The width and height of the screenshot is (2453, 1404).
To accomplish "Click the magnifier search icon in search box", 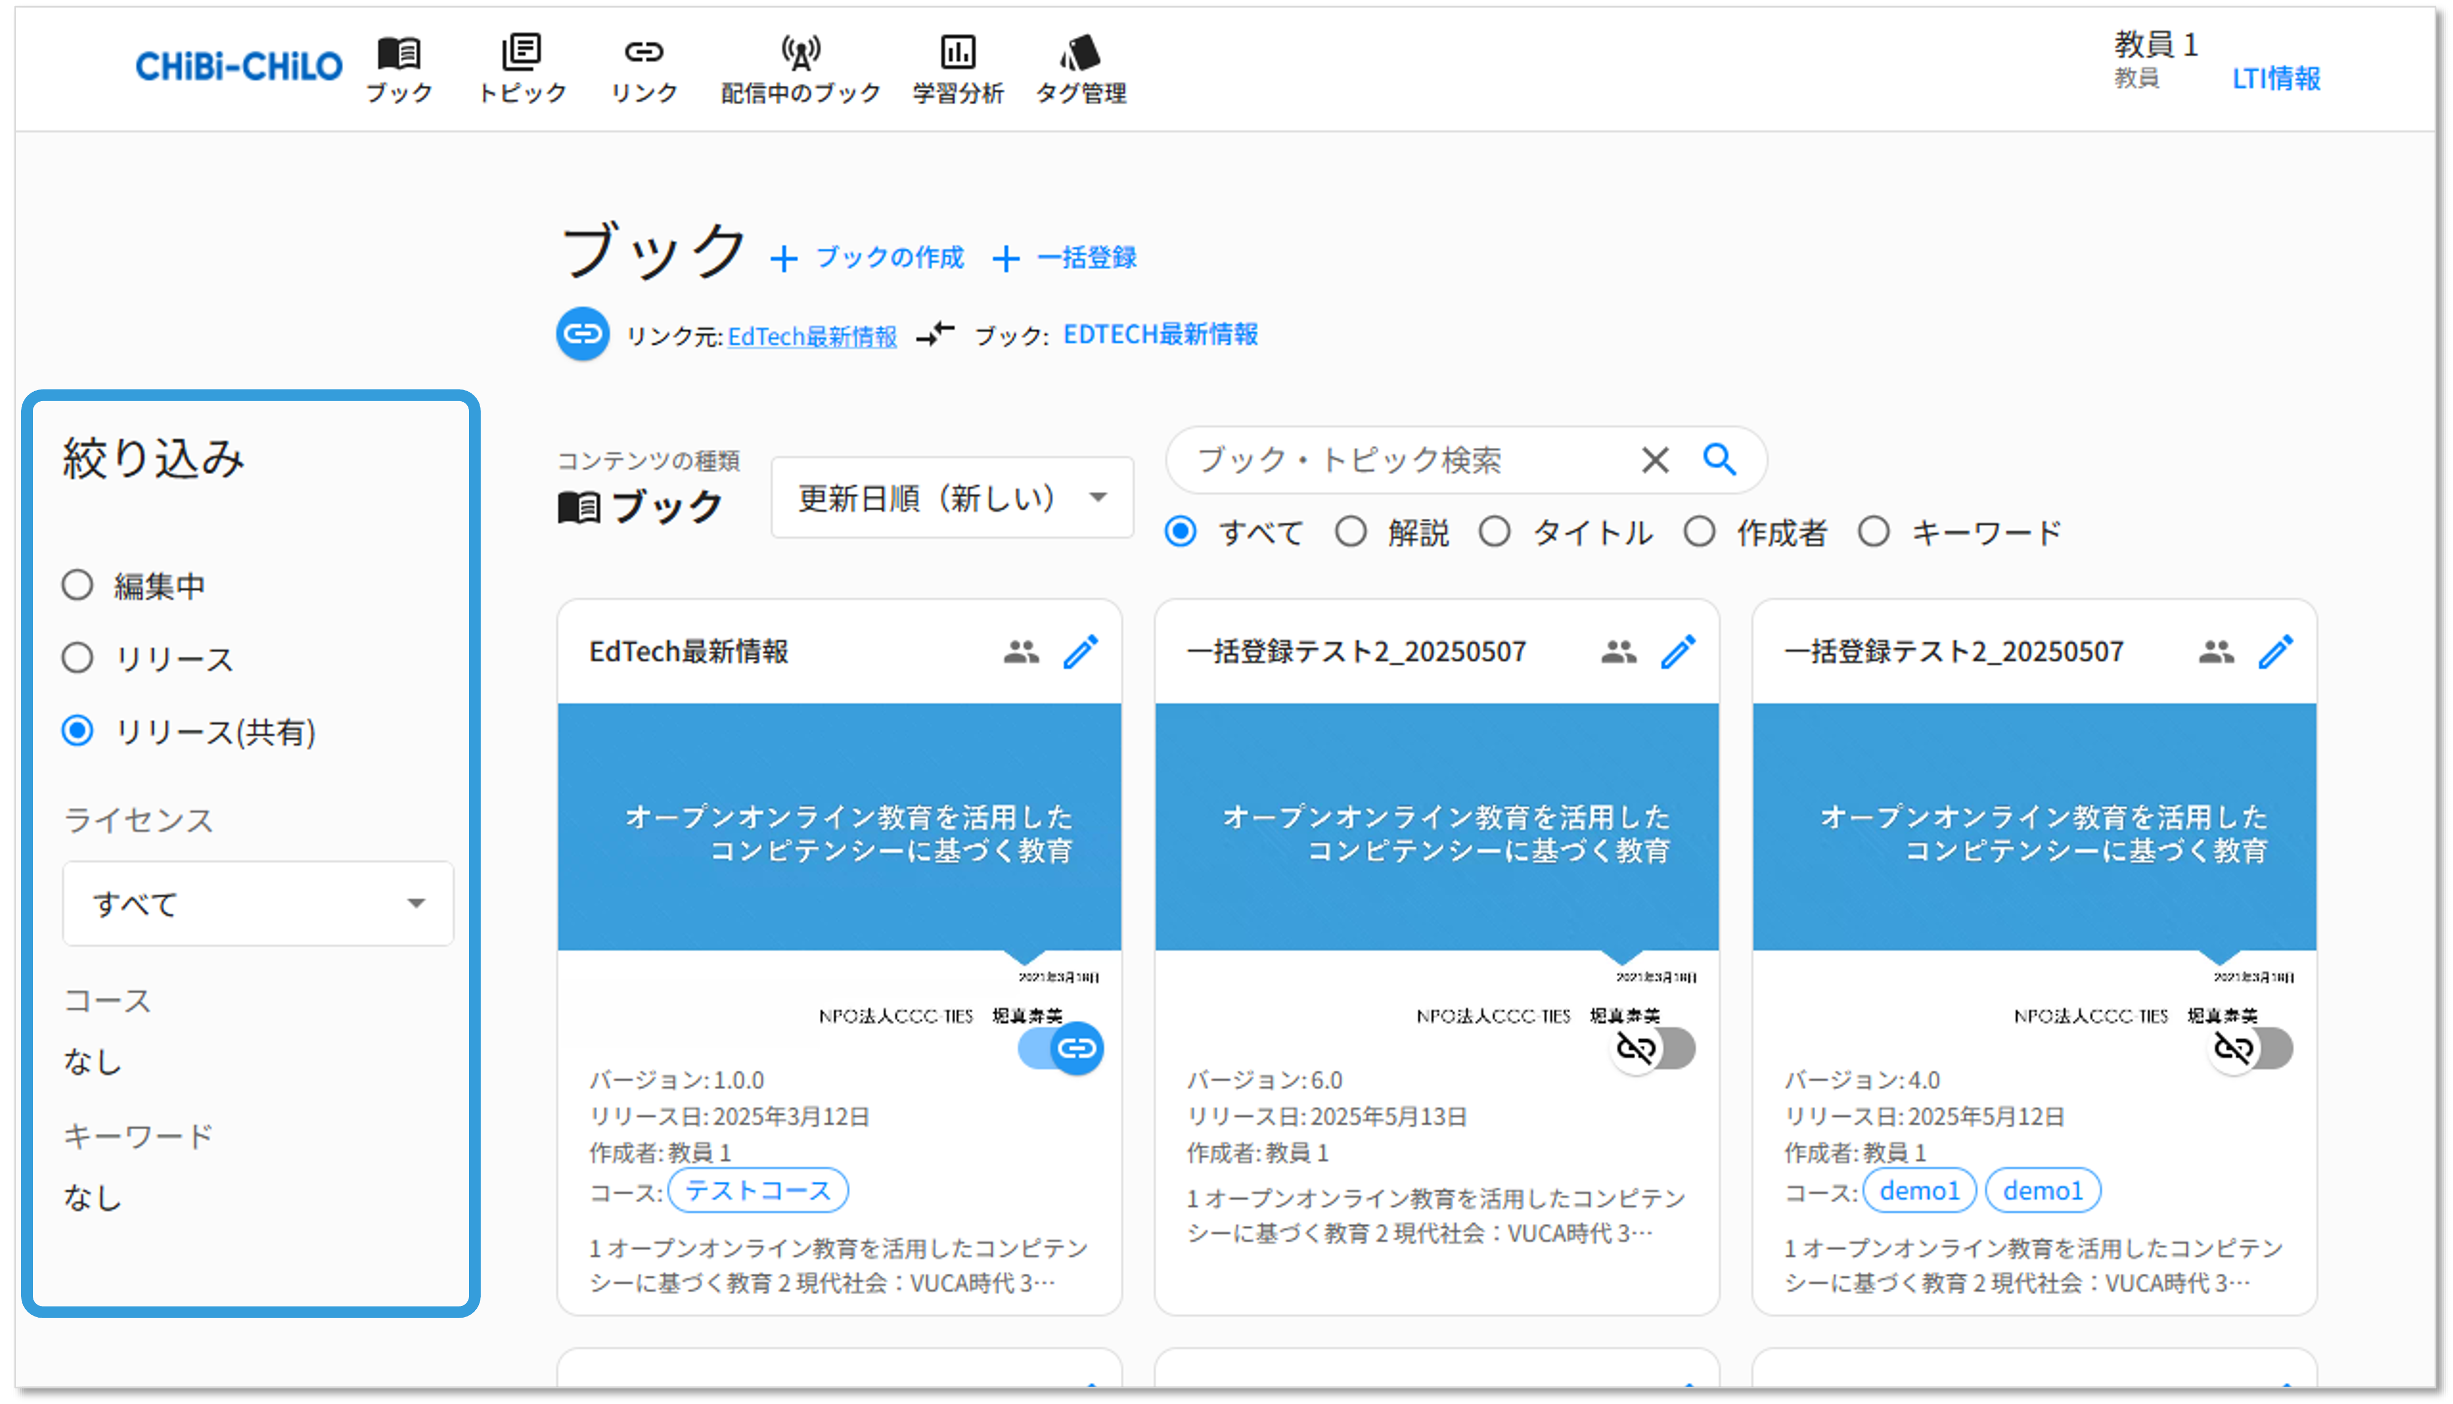I will coord(1718,460).
